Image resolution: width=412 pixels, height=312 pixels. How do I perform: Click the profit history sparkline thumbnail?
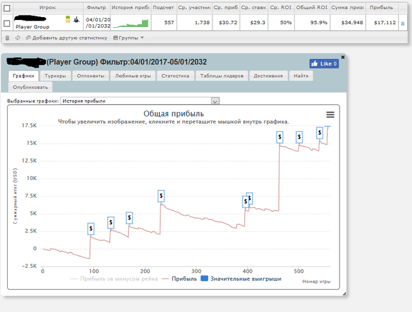[131, 23]
